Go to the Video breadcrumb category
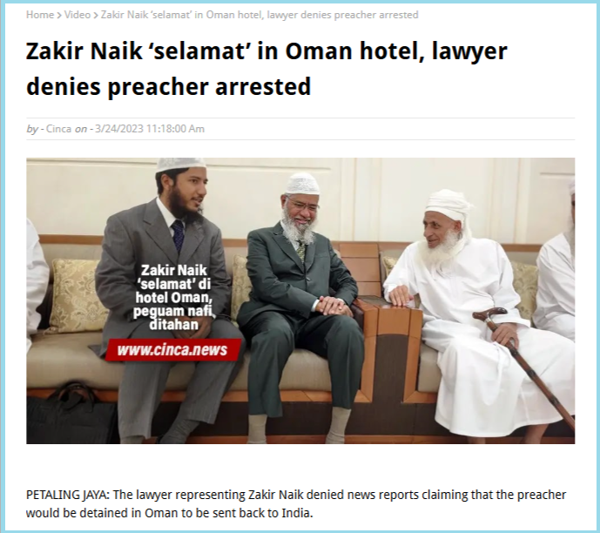 click(77, 15)
